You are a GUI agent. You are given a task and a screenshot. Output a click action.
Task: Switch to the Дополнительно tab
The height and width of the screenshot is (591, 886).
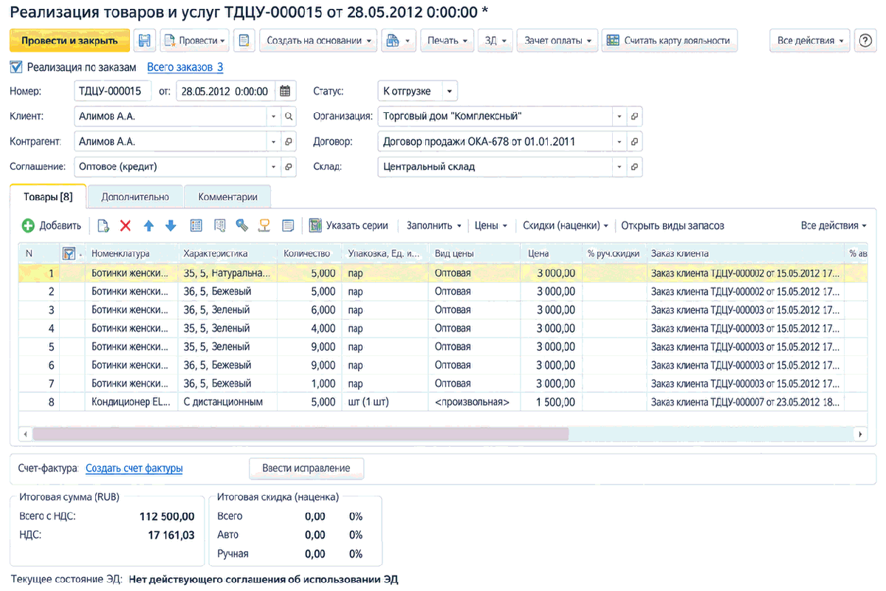[135, 197]
